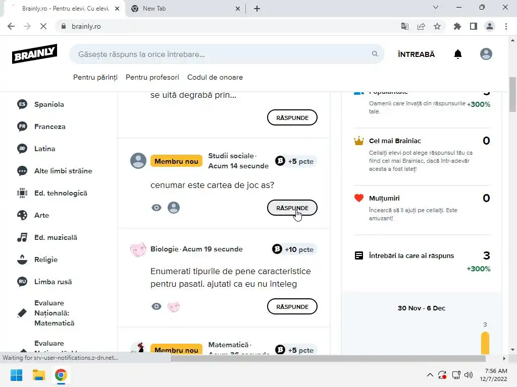Open File Explorer from the taskbar

tap(38, 375)
